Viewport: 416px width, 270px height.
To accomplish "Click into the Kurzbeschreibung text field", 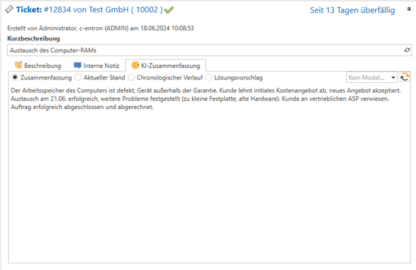I will pos(199,50).
